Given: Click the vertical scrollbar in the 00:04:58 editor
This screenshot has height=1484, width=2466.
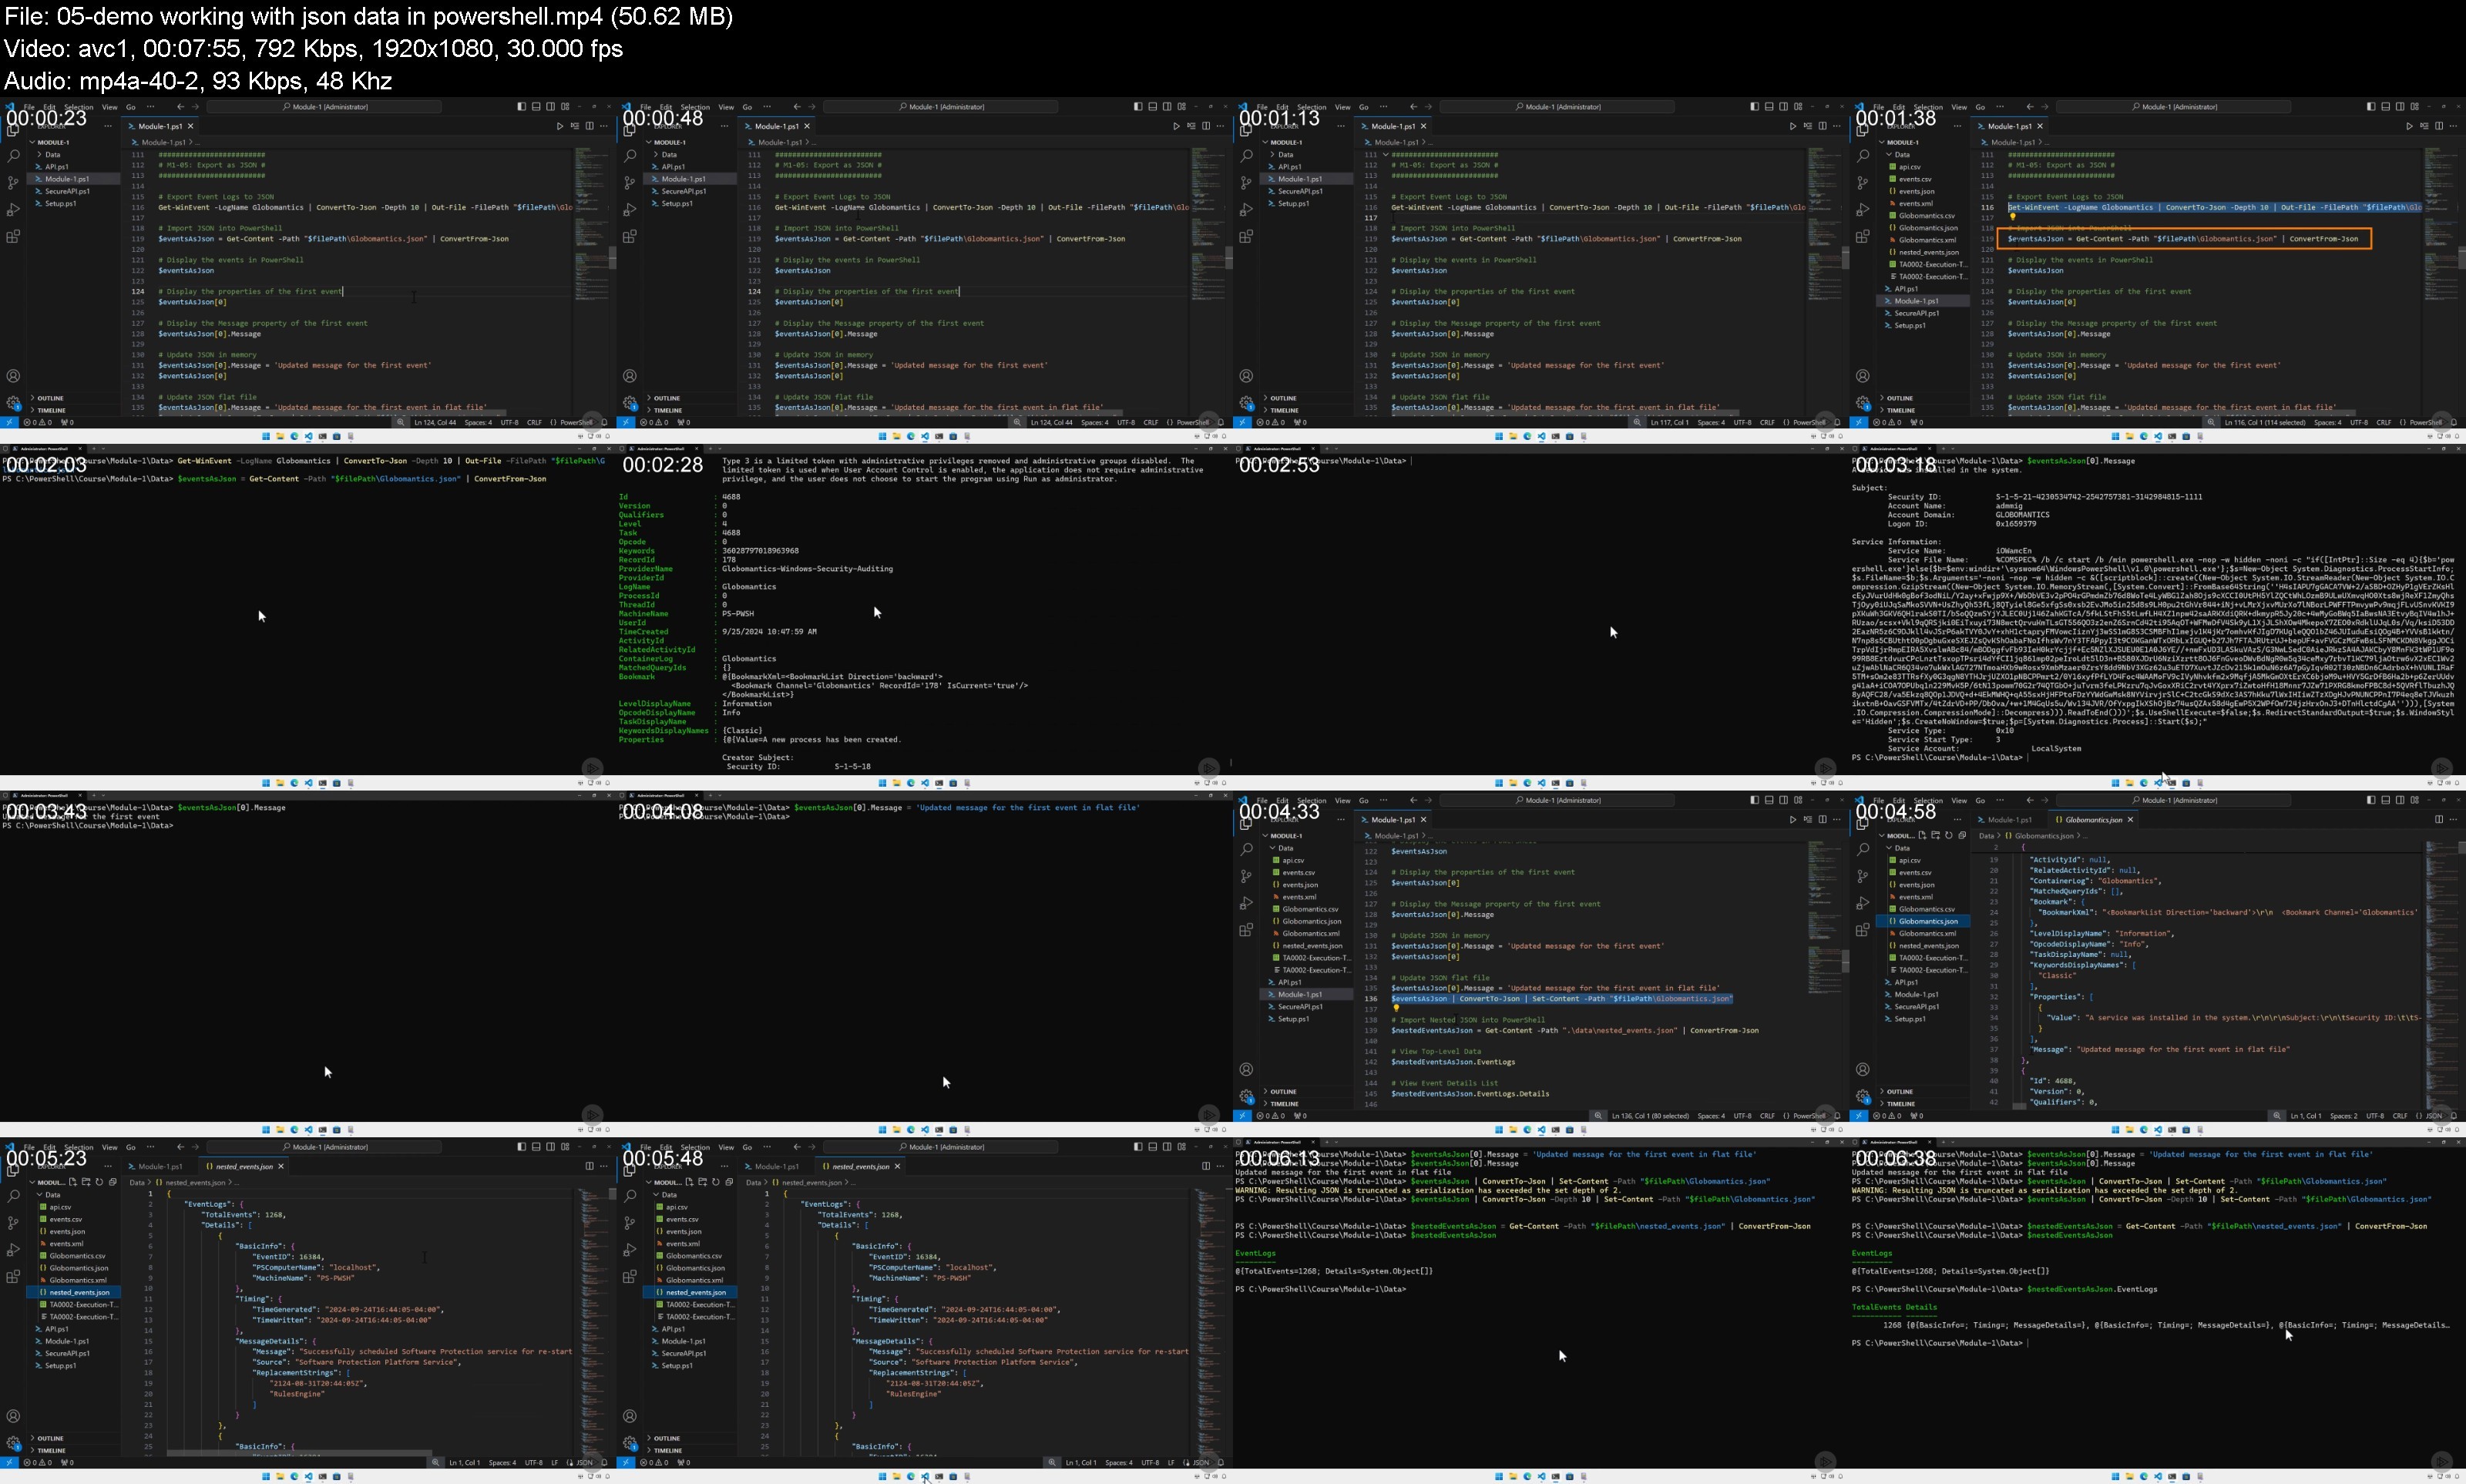Looking at the screenshot, I should (x=2462, y=848).
